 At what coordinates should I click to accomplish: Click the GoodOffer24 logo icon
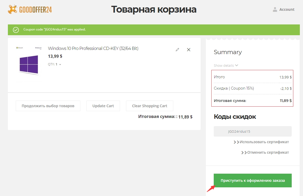(x=13, y=9)
